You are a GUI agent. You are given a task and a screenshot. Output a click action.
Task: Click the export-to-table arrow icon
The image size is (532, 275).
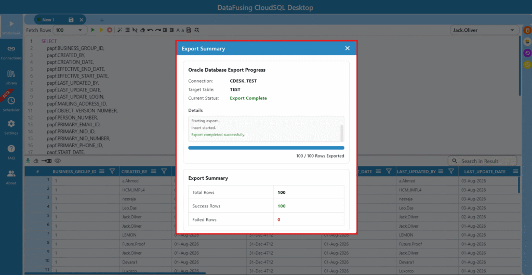[46, 161]
